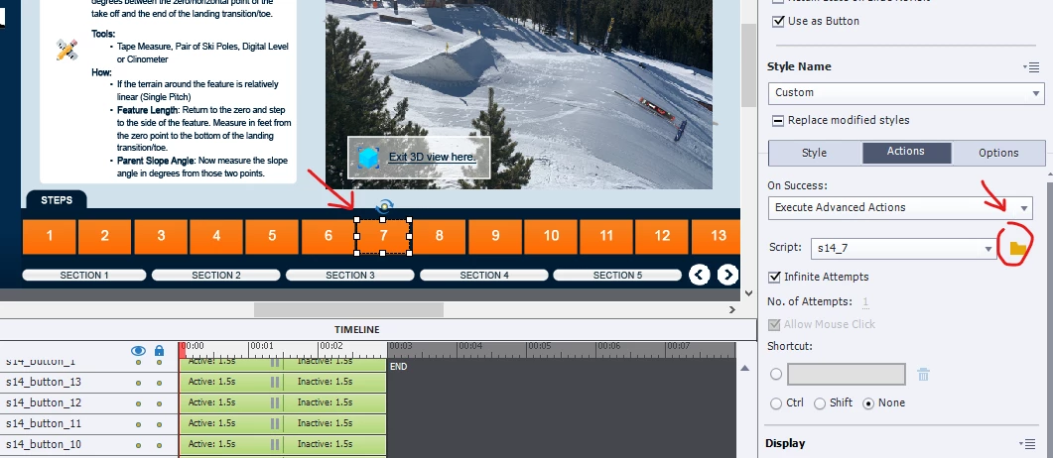Image resolution: width=1053 pixels, height=458 pixels.
Task: Click orange step button 10
Action: pyautogui.click(x=551, y=236)
